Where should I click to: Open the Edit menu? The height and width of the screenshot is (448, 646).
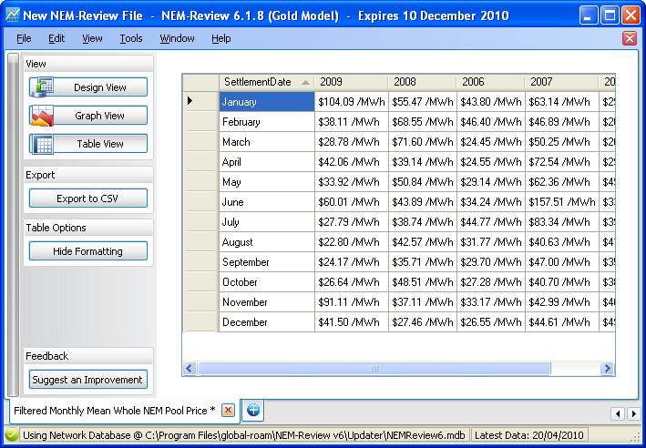tap(56, 38)
